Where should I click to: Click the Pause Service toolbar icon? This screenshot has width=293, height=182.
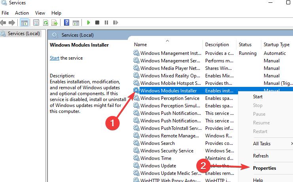point(106,23)
